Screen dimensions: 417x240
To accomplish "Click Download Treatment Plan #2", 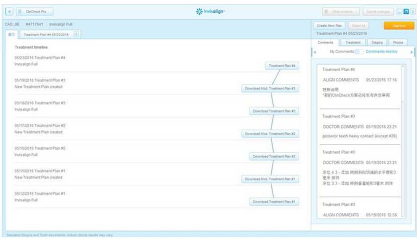I will point(274,156).
